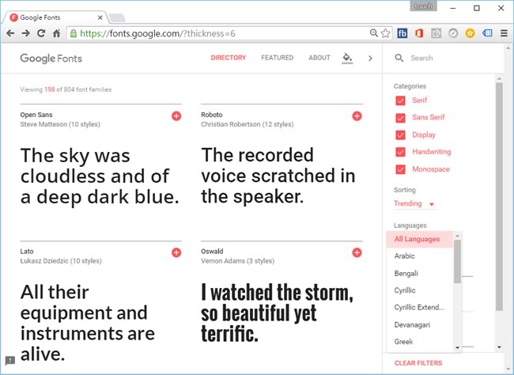Click the search magnifier icon in sidebar
This screenshot has width=514, height=375.
pos(399,58)
